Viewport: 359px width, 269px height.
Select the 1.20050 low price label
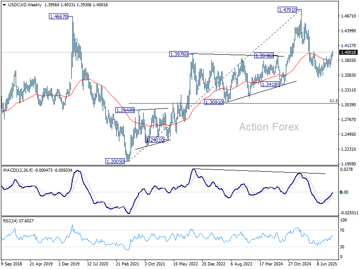(x=115, y=161)
